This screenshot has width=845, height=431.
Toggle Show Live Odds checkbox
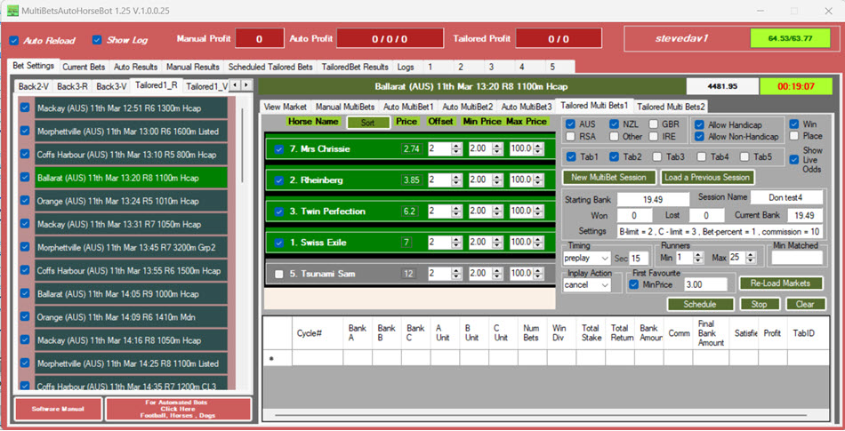(793, 160)
